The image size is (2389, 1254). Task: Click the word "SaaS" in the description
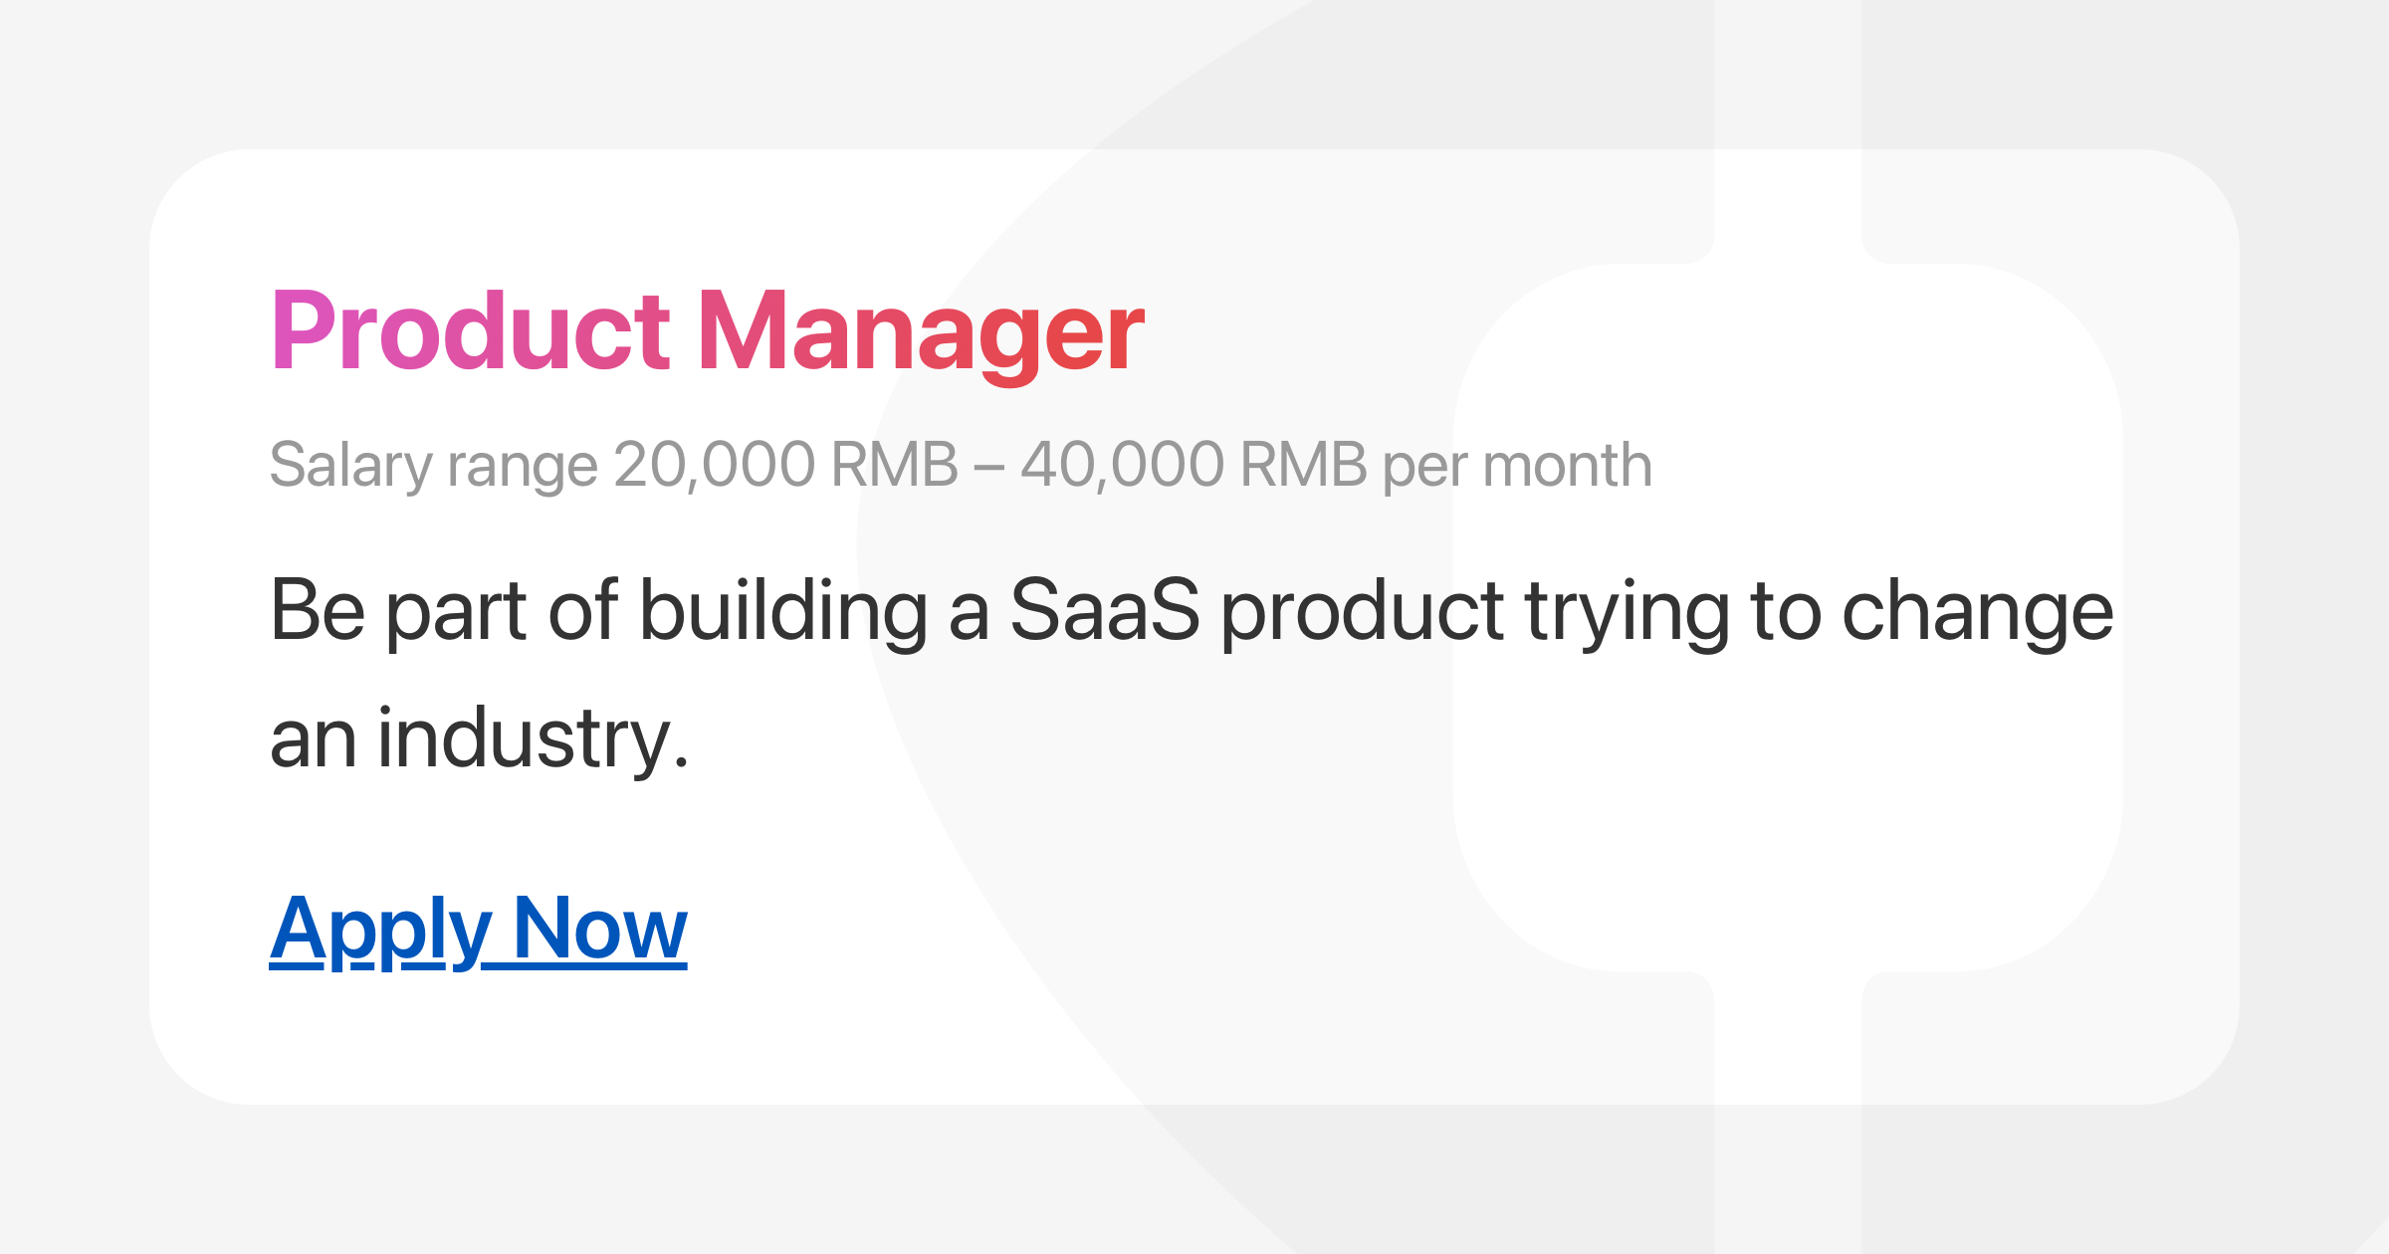click(1105, 610)
